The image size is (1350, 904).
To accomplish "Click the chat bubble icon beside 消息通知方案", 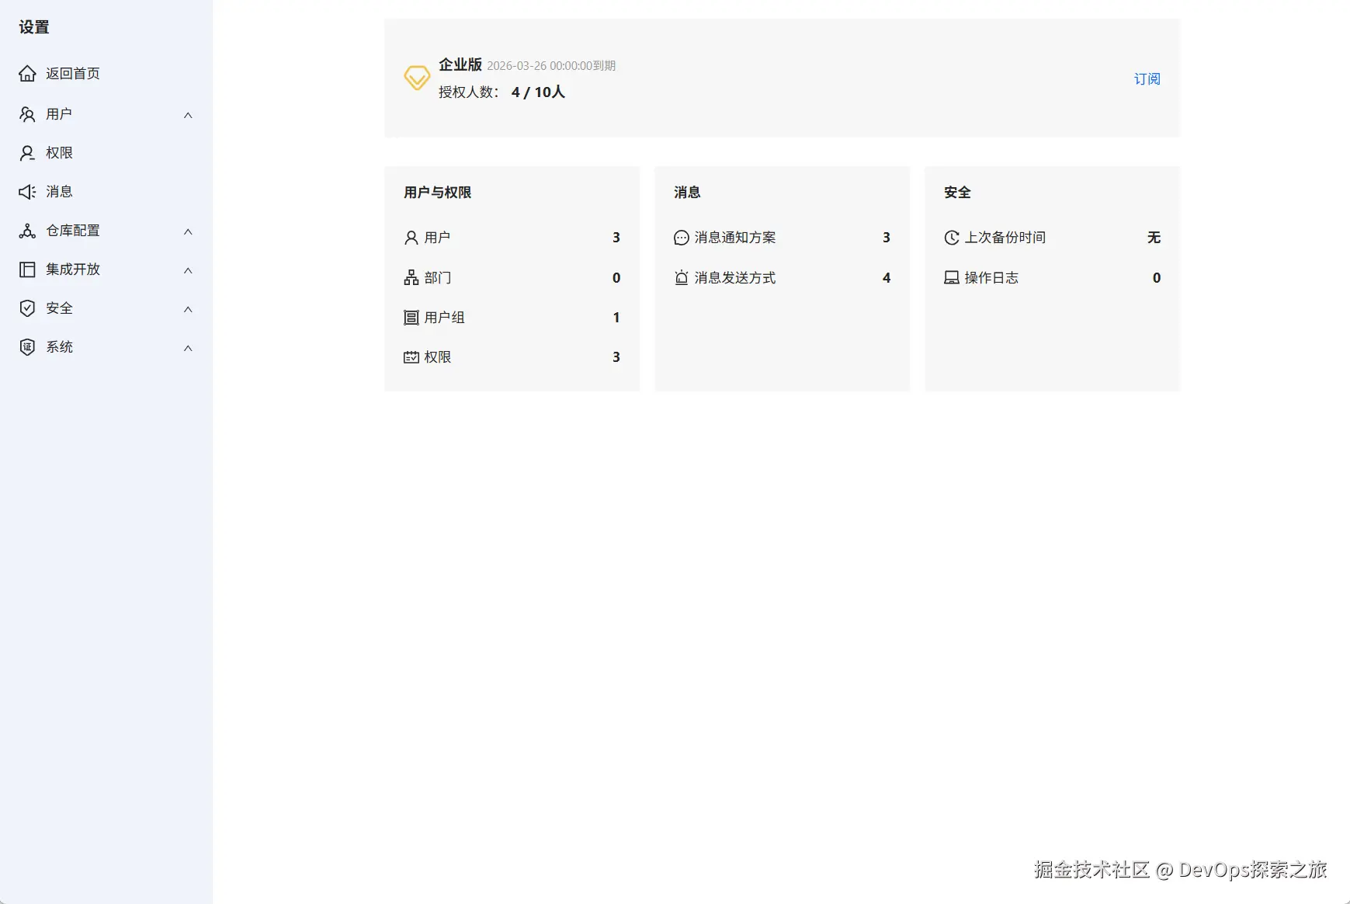I will [x=682, y=238].
